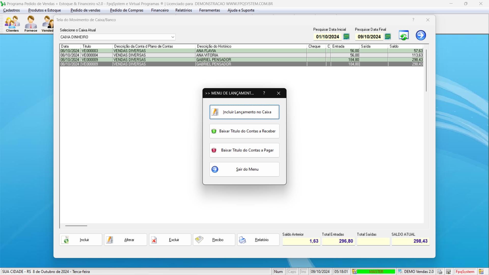Screen dimensions: 489x275
Task: Open calendar picker for Data Final
Action: [388, 36]
